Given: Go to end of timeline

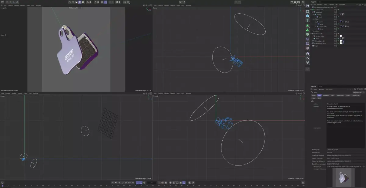Looking at the screenshot, I should coord(133,183).
